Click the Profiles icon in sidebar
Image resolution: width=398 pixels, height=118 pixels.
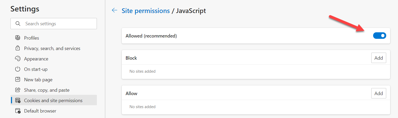click(x=18, y=38)
